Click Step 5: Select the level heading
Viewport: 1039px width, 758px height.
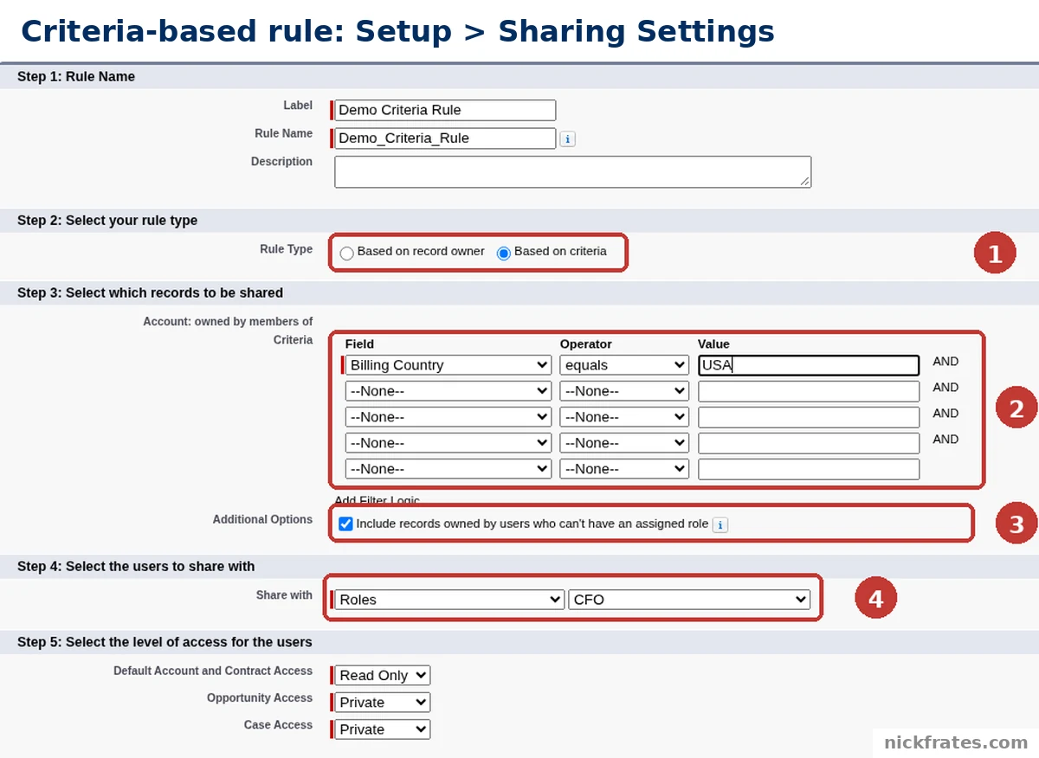click(165, 643)
